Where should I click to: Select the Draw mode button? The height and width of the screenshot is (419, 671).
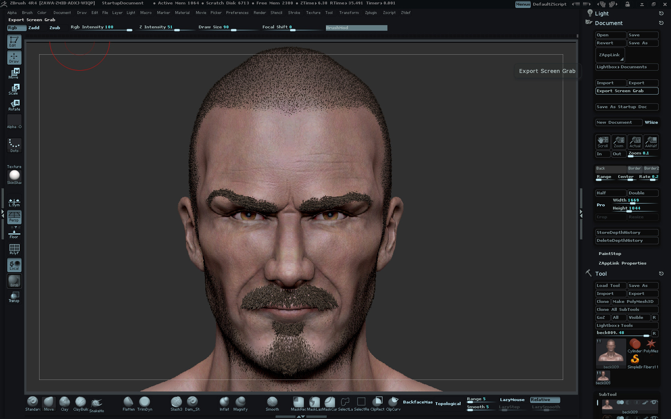tap(14, 57)
